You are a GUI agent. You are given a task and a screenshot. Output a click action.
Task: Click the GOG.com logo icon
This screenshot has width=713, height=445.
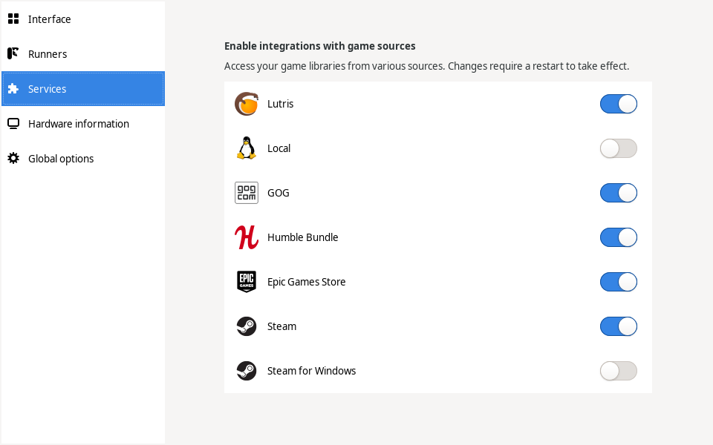[246, 193]
